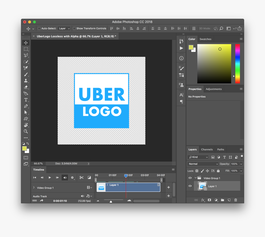Select the Zoom tool
This screenshot has height=237, width=265.
tap(26, 131)
